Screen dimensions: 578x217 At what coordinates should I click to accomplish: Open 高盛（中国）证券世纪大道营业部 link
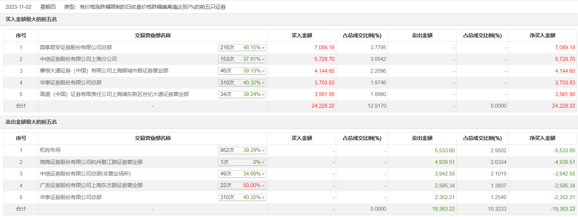point(114,94)
